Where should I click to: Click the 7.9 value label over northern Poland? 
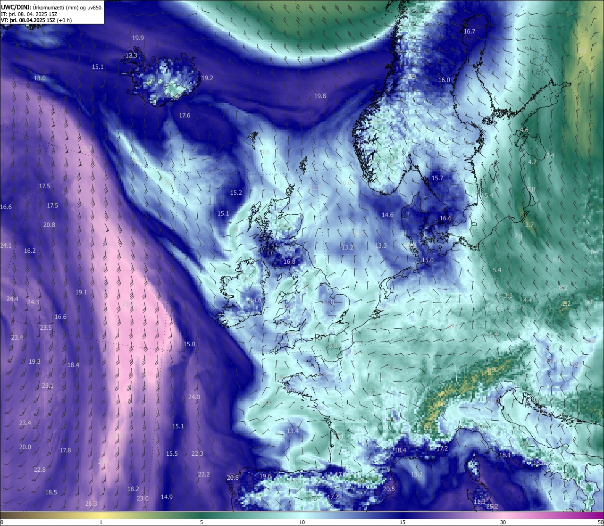pyautogui.click(x=518, y=236)
